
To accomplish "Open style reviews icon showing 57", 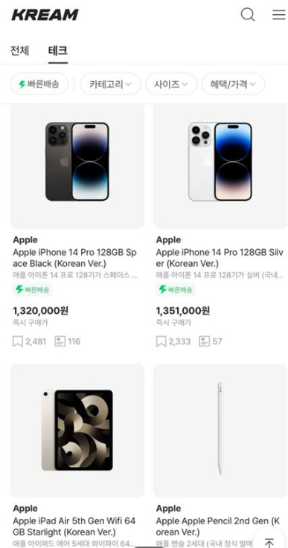I will pos(205,341).
